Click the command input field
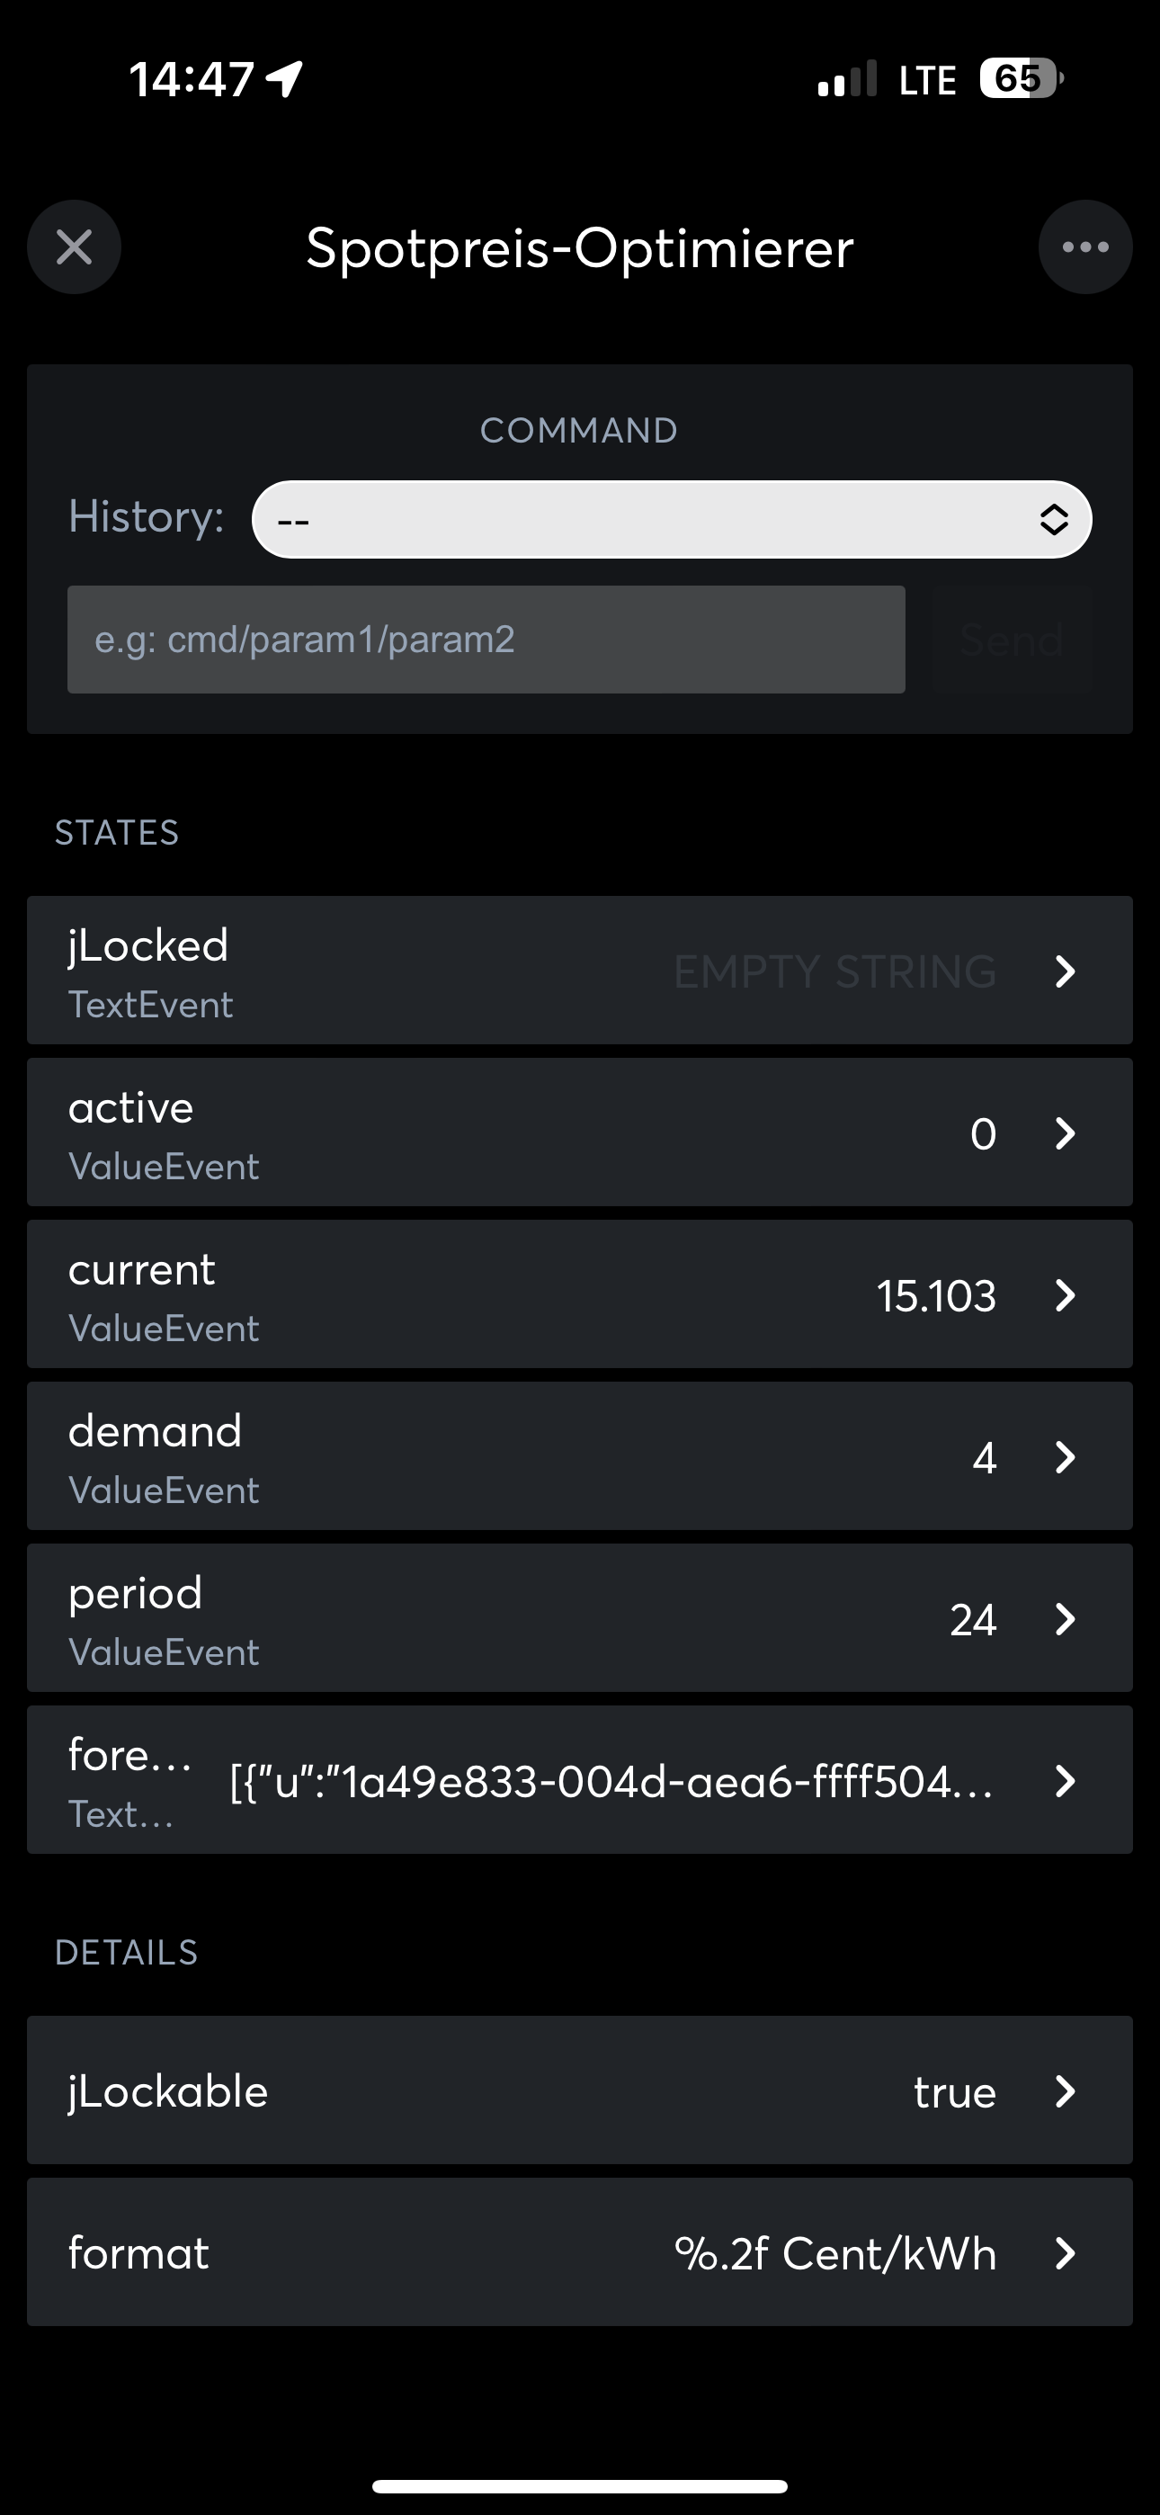1160x2515 pixels. (486, 640)
